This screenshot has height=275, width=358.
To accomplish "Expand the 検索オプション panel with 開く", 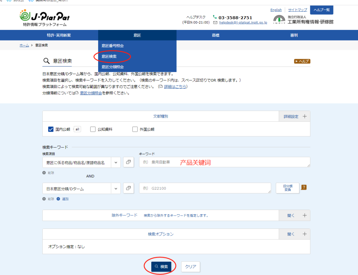I will pos(294,234).
